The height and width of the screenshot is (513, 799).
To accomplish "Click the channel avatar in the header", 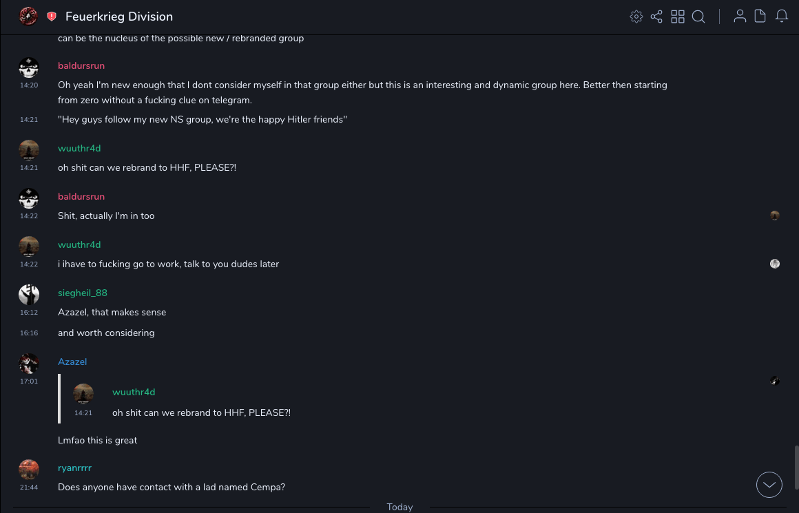I will tap(28, 17).
